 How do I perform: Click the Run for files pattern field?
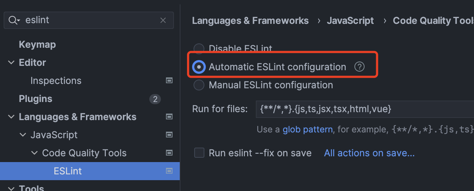coord(362,109)
